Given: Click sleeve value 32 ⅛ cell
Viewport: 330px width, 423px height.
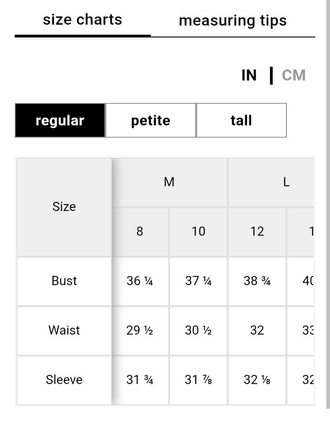Looking at the screenshot, I should [x=257, y=380].
